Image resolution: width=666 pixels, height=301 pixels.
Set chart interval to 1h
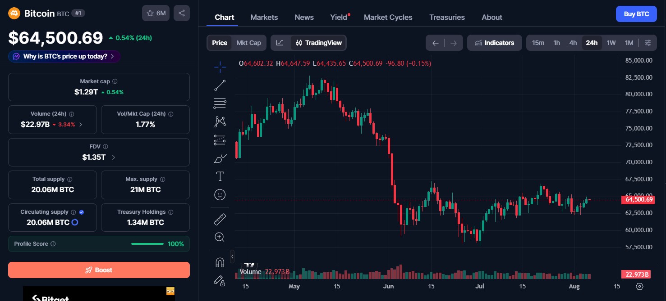click(557, 43)
